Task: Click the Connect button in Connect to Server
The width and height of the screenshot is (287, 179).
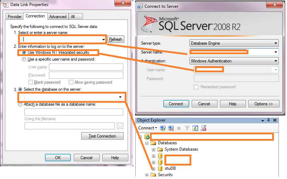Action: [176, 104]
